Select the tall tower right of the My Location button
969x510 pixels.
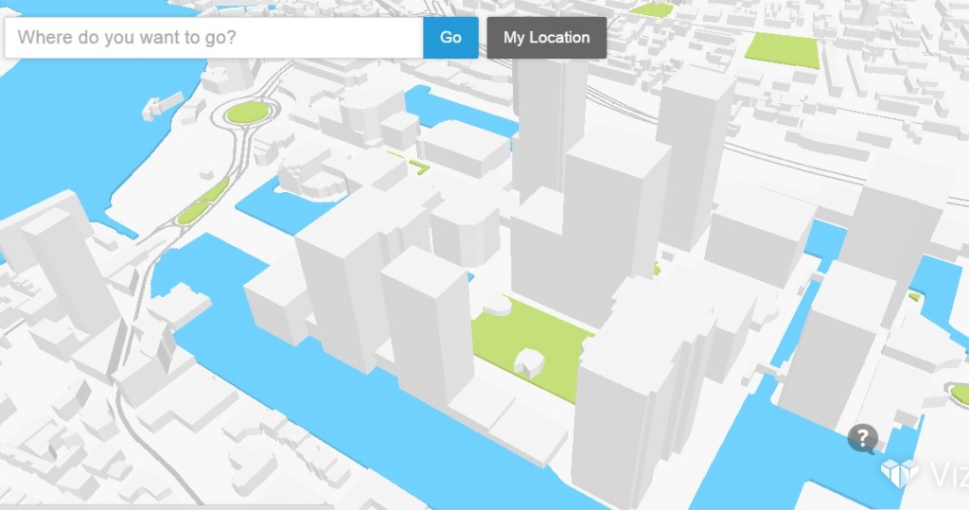[x=694, y=151]
